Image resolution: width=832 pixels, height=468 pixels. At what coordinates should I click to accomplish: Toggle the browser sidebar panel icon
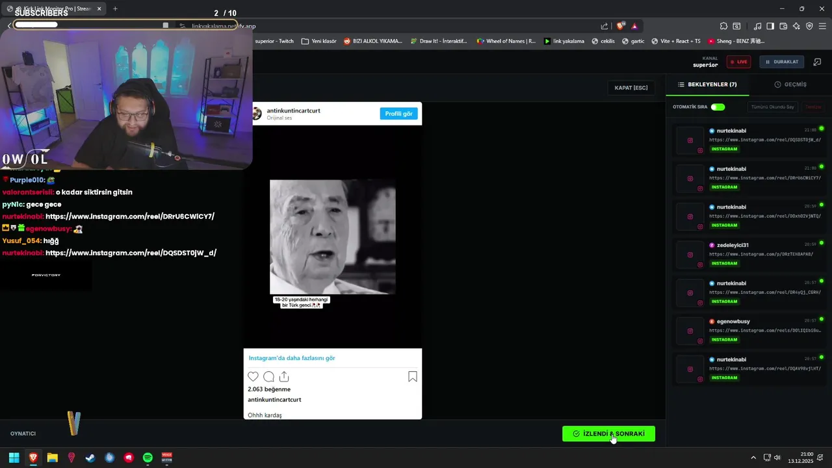[770, 26]
